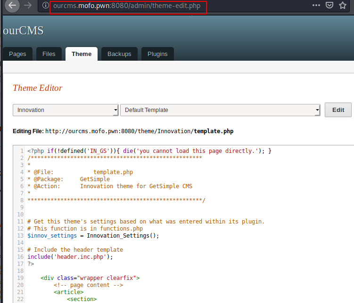This screenshot has height=303, width=354.
Task: Open the Plugins tab
Action: [x=157, y=54]
